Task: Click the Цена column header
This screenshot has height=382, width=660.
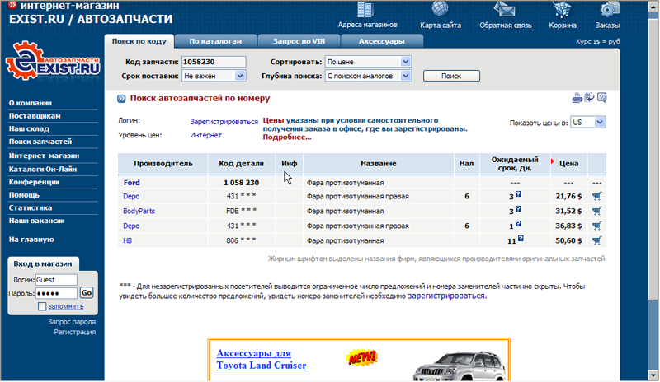Action: (568, 164)
